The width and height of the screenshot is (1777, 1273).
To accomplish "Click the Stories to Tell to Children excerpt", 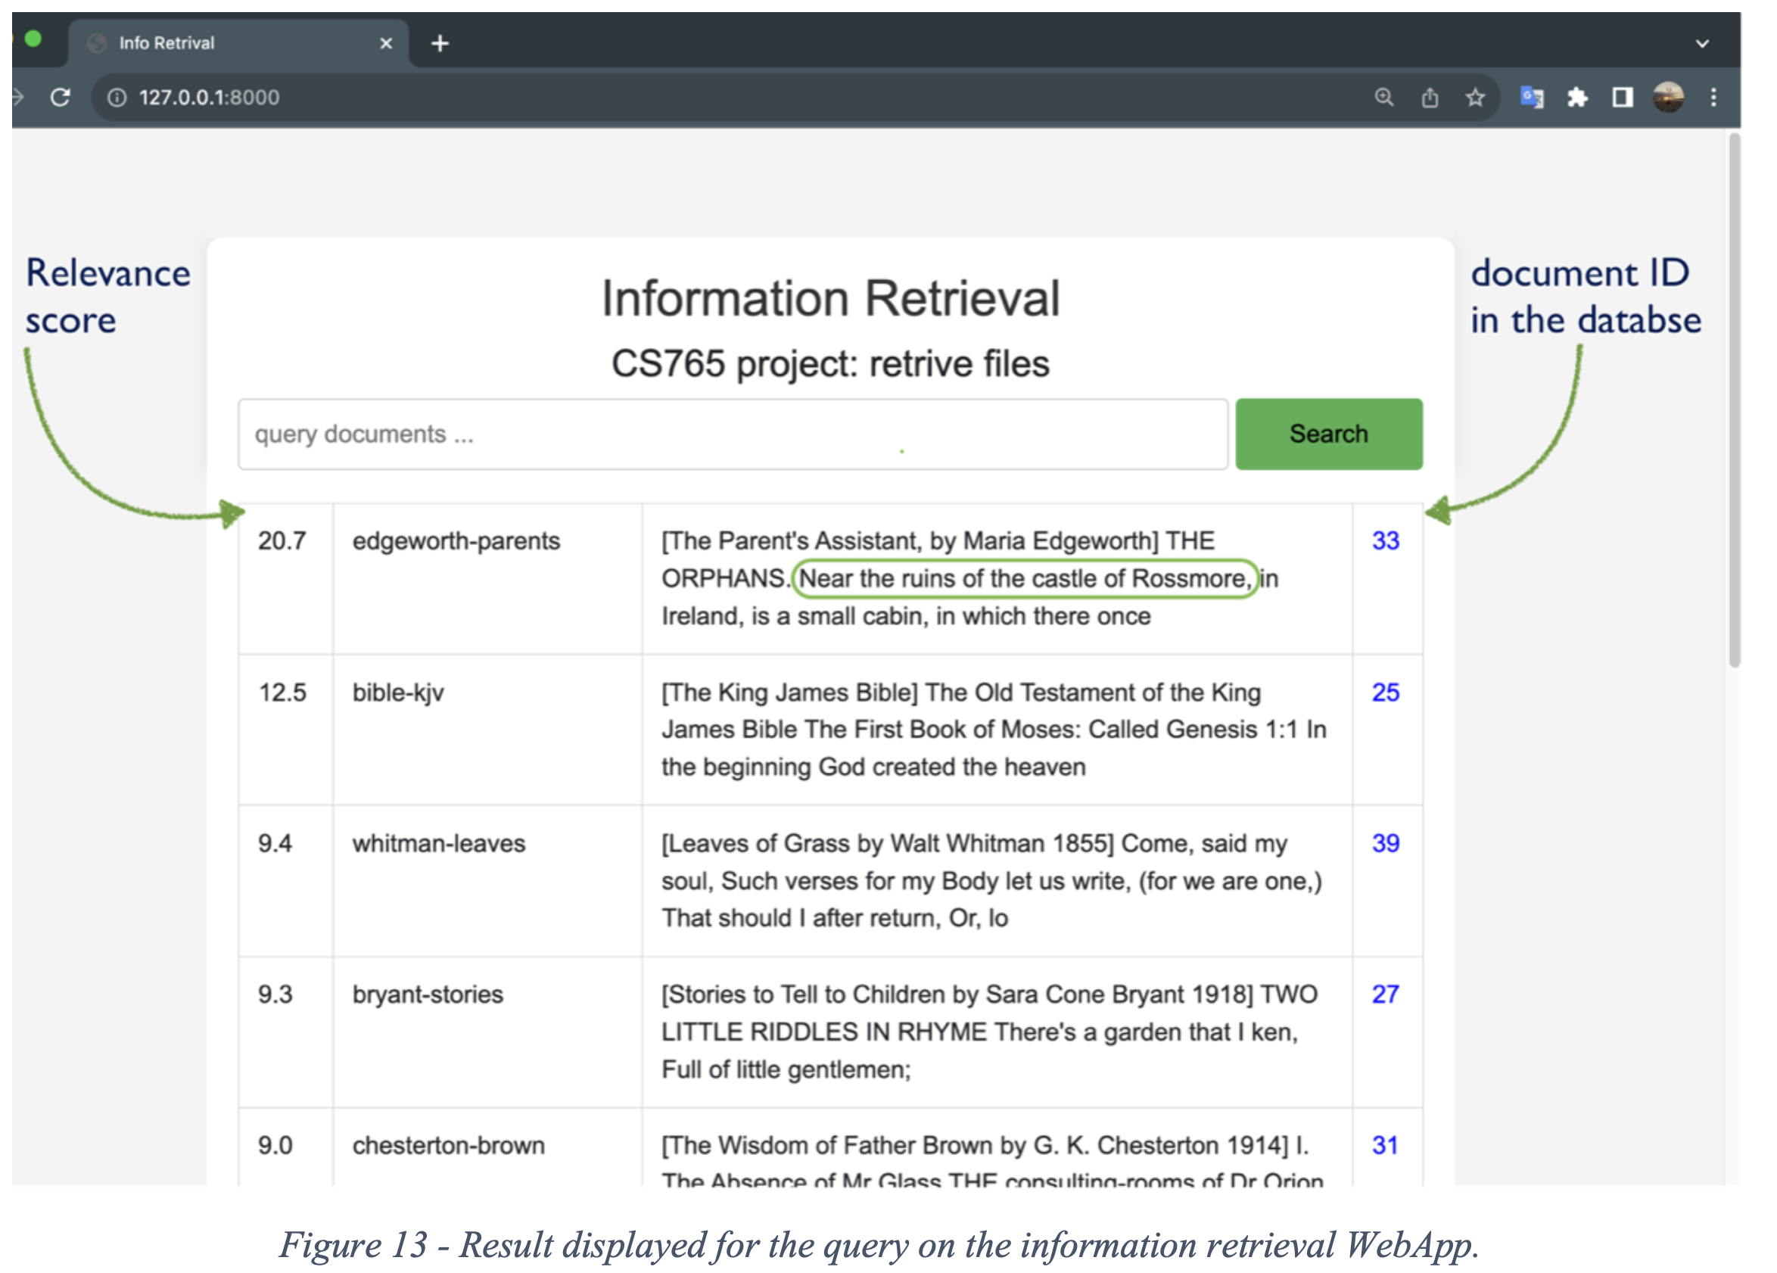I will [x=990, y=1032].
